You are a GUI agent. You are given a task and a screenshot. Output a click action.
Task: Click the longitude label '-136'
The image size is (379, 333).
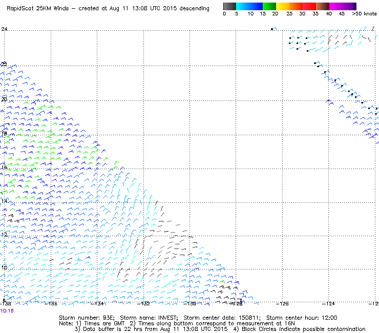[x=51, y=304]
